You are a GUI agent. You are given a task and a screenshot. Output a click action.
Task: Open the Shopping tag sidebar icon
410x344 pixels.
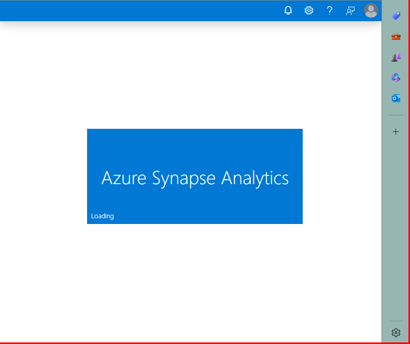(396, 16)
